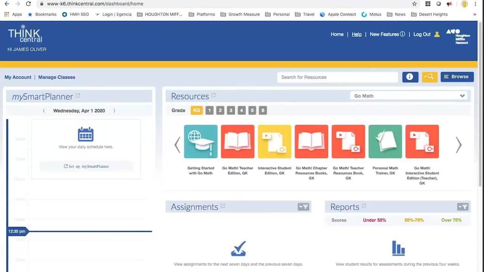484x272 pixels.
Task: Open Interactive Student Edition, GK icon
Action: point(275,142)
